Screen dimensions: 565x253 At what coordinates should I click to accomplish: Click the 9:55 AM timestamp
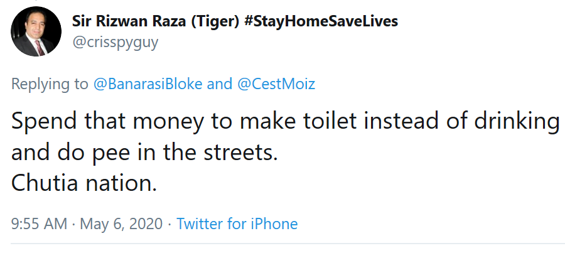tap(38, 223)
